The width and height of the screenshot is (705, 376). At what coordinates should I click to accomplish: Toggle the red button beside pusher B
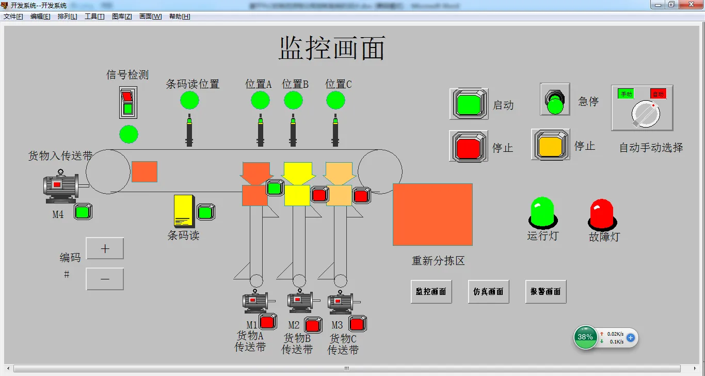(x=319, y=194)
